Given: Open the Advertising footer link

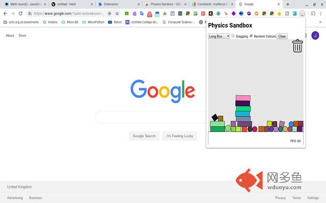Looking at the screenshot, I should point(15,198).
